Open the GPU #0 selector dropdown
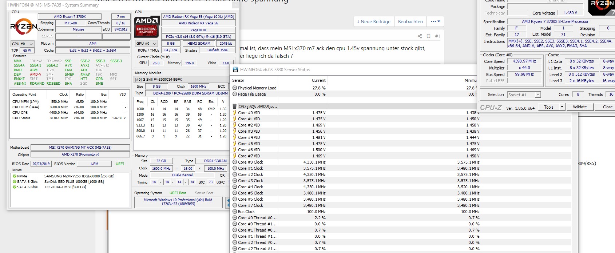615x253 pixels. tap(146, 43)
